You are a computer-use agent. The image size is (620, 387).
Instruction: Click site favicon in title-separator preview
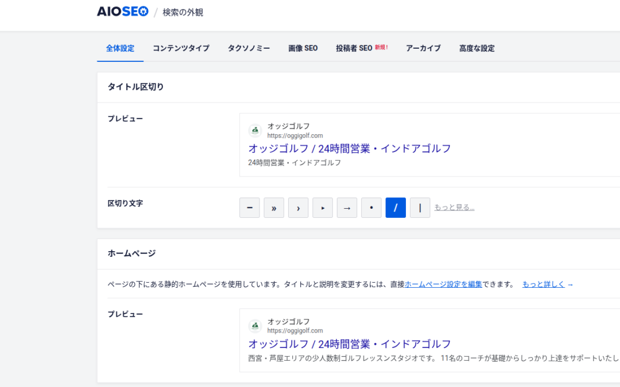click(x=255, y=130)
